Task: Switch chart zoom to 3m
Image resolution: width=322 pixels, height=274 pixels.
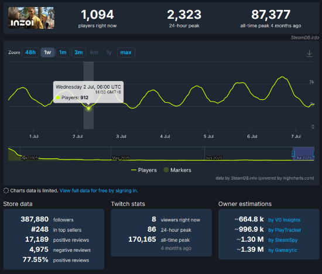Action: point(78,52)
